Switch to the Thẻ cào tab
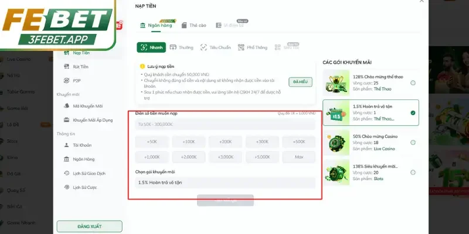The height and width of the screenshot is (234, 469). pyautogui.click(x=194, y=25)
